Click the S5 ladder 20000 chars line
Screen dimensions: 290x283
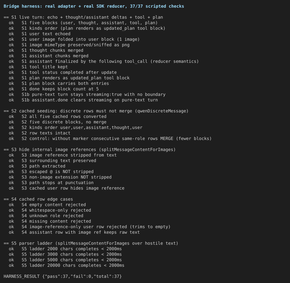click(67, 266)
